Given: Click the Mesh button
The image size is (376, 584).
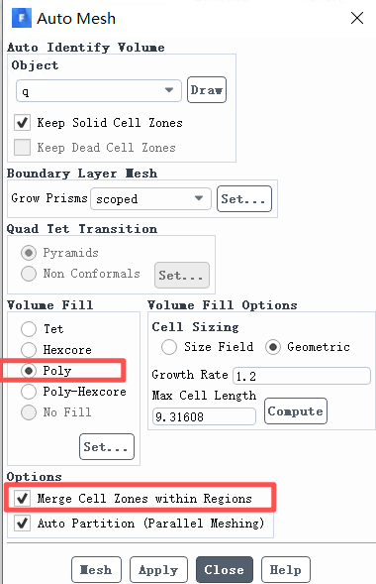Looking at the screenshot, I should [96, 569].
